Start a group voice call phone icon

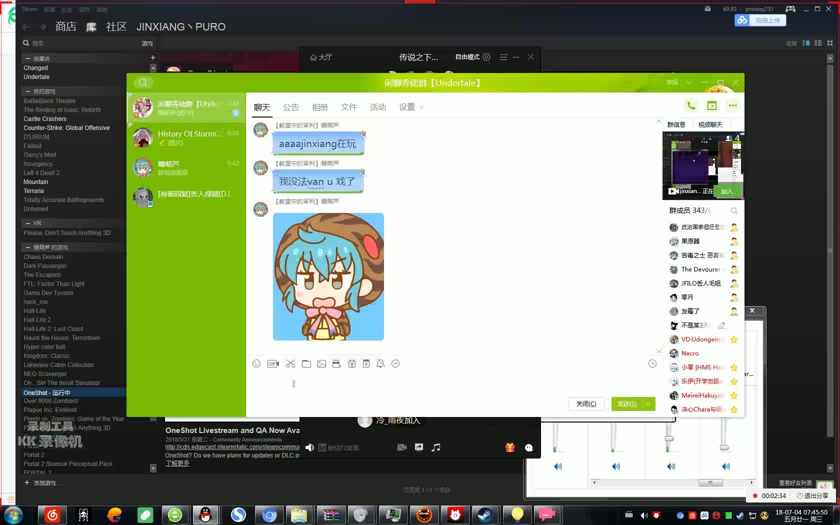coord(691,105)
